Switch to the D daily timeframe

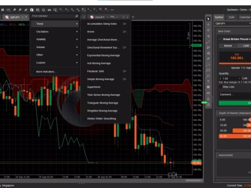[95, 10]
